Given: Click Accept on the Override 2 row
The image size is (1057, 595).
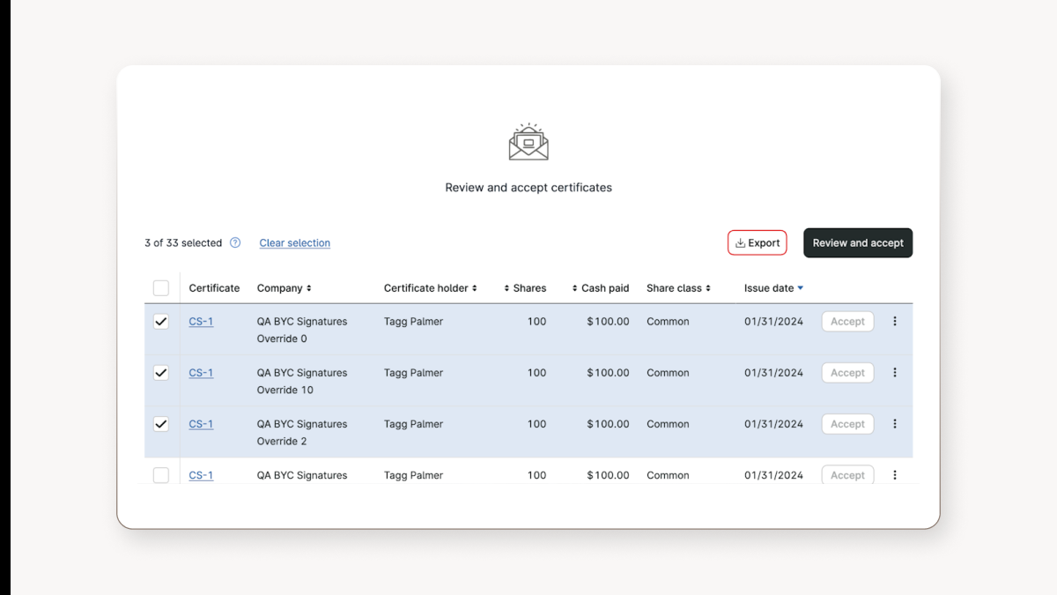Looking at the screenshot, I should (846, 424).
